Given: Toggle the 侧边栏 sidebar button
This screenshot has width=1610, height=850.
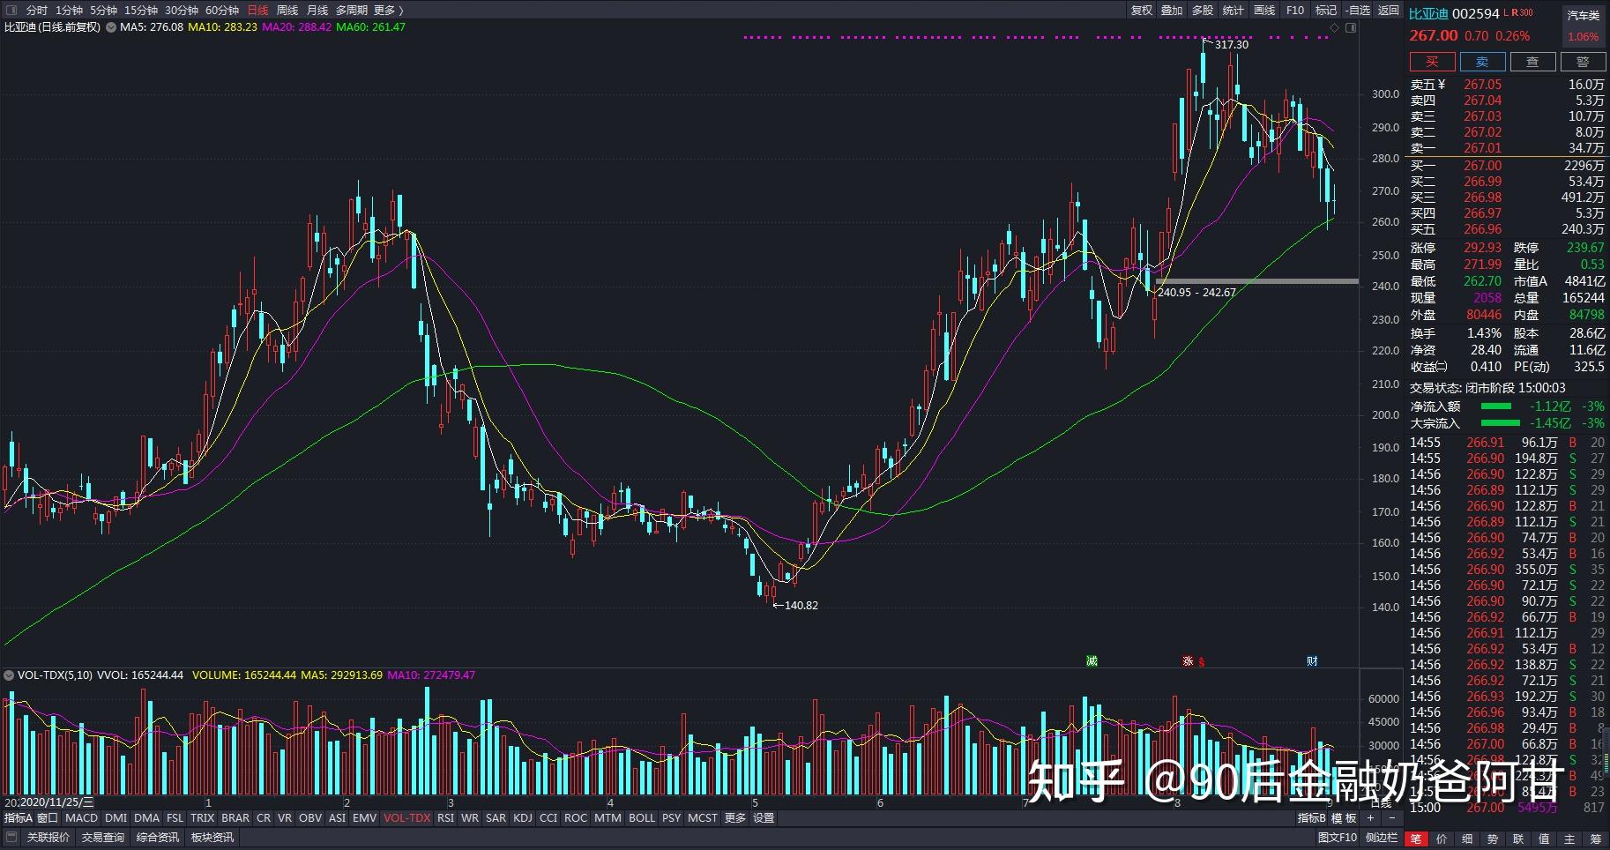Looking at the screenshot, I should pos(1381,838).
